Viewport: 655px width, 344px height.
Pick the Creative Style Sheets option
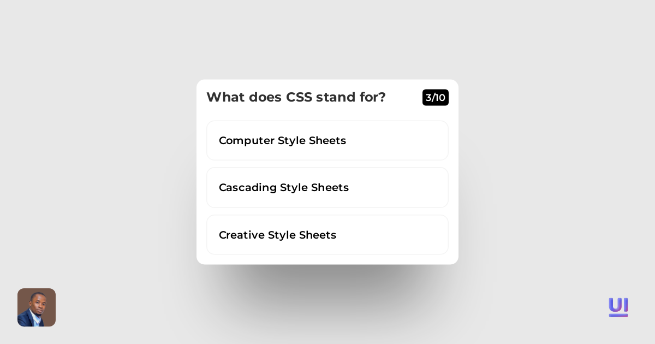click(x=327, y=235)
